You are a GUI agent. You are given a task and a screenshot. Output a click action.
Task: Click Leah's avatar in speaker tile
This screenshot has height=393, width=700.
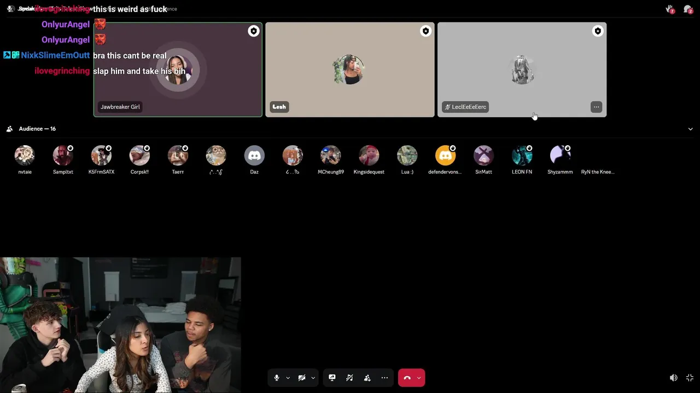pos(349,70)
